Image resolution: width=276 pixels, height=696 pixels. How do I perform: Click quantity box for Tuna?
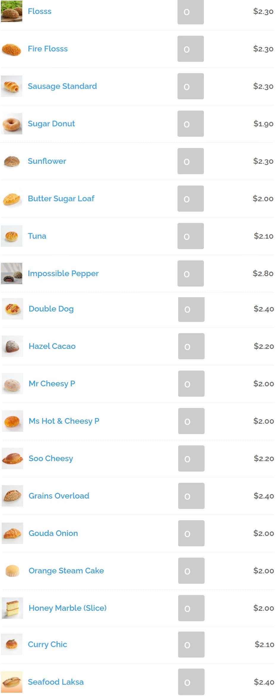tap(191, 236)
